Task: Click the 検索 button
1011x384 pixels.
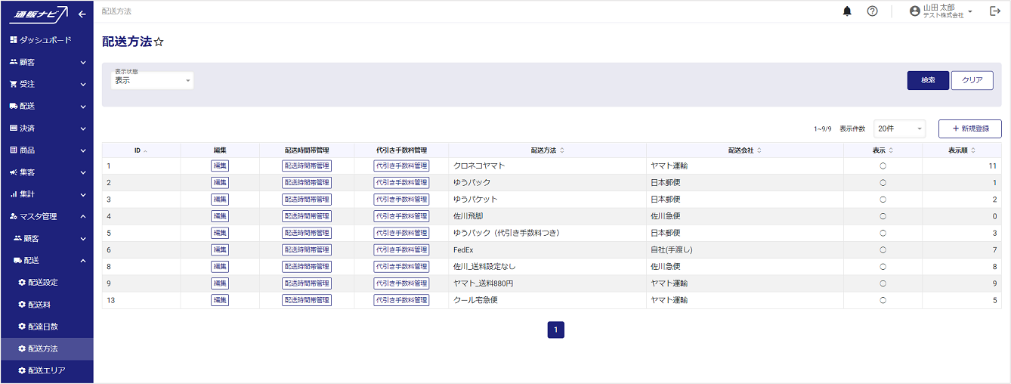Action: 928,80
